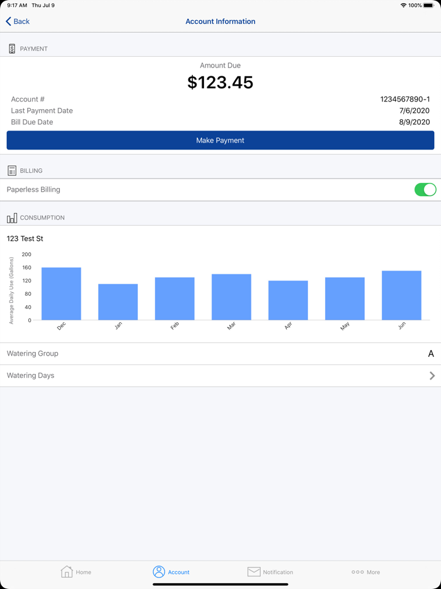Click the Account Information title
441x589 pixels.
pos(220,21)
